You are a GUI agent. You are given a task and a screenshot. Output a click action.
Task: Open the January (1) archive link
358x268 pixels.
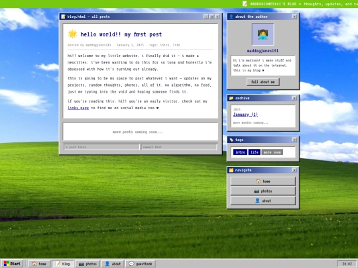tap(245, 114)
